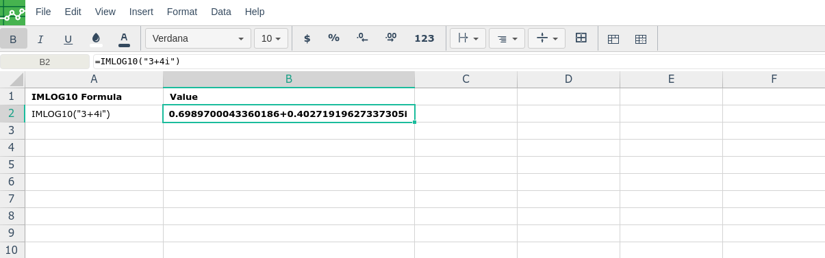Open the Edit menu

pos(73,12)
